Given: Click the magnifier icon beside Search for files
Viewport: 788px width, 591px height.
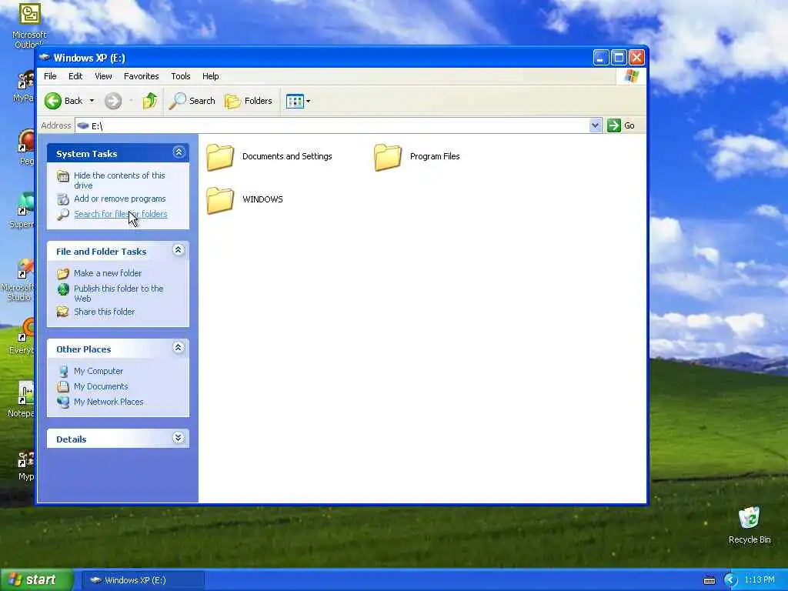Looking at the screenshot, I should pos(63,215).
